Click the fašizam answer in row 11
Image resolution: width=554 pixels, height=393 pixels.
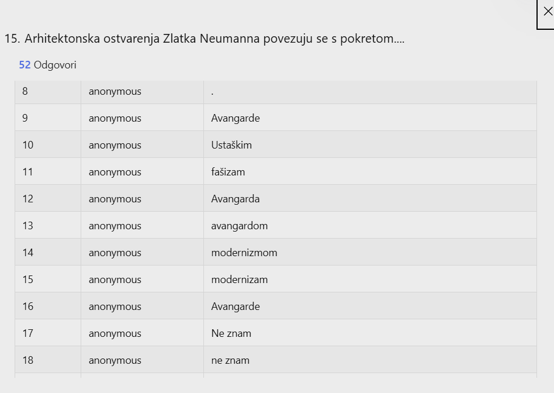click(228, 172)
